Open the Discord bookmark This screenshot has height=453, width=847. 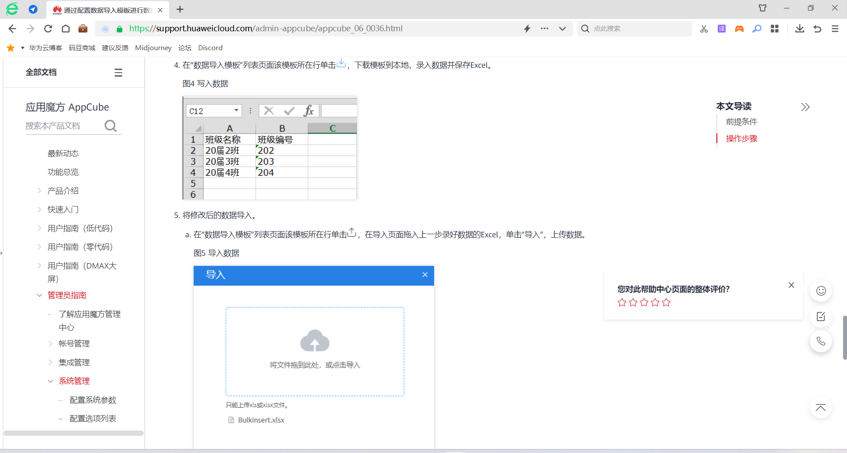pyautogui.click(x=210, y=48)
